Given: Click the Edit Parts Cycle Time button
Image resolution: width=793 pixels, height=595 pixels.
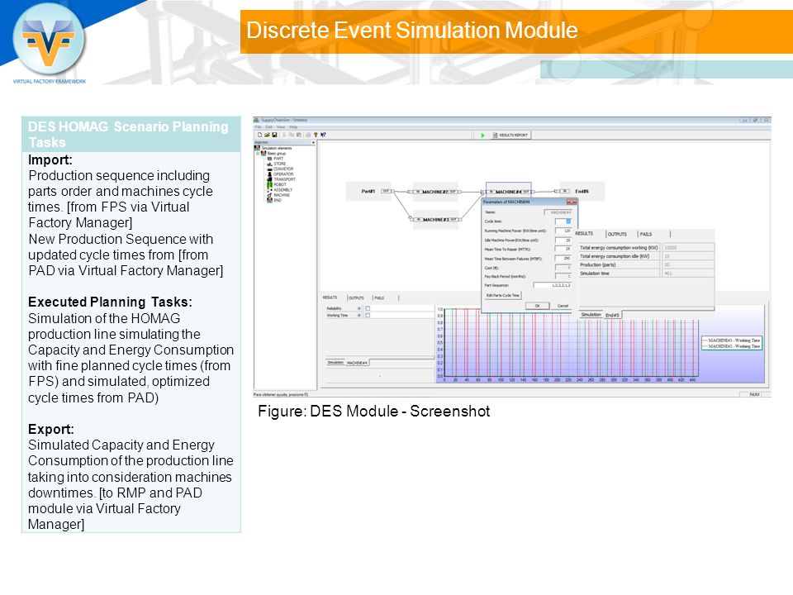Looking at the screenshot, I should pos(503,296).
